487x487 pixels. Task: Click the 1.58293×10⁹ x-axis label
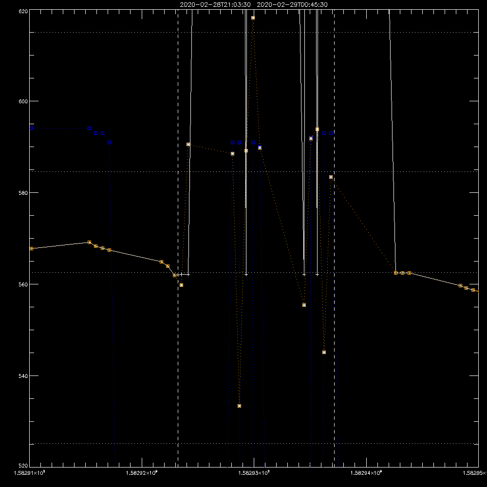point(254,473)
